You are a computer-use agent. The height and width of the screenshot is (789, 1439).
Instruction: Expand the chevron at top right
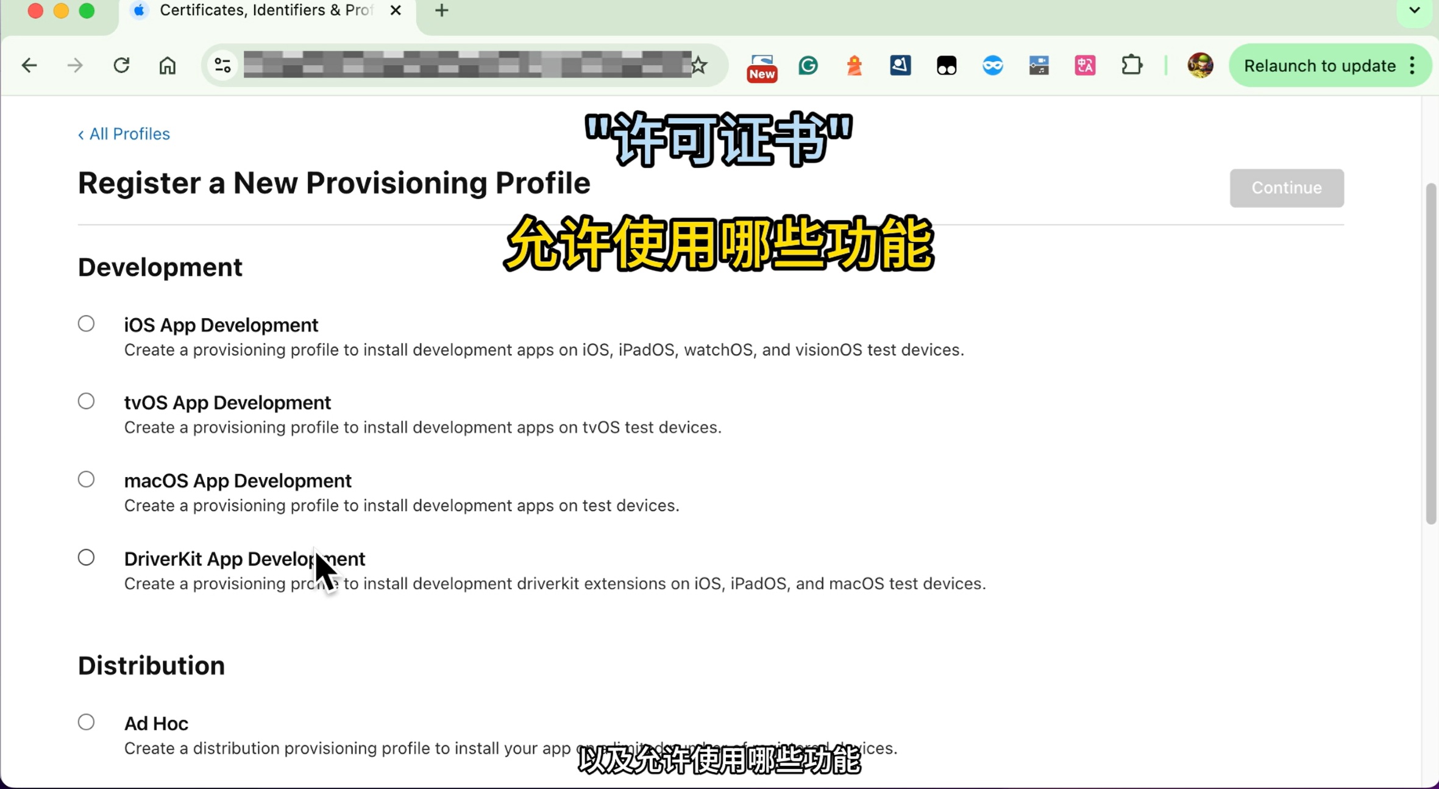pyautogui.click(x=1413, y=10)
